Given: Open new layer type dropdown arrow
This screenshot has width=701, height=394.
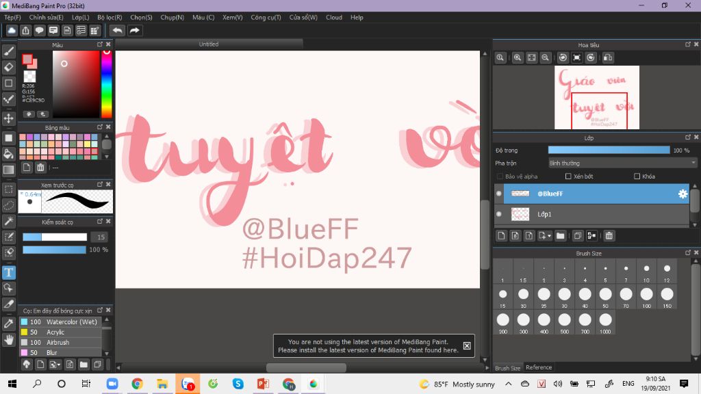Looking at the screenshot, I should tap(549, 236).
